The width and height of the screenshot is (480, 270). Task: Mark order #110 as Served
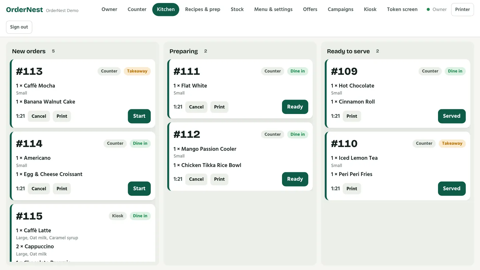(x=452, y=189)
